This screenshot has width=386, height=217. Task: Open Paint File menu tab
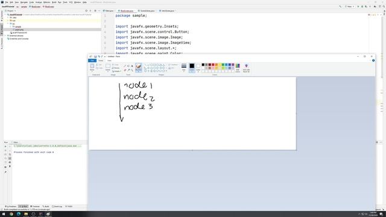click(92, 60)
